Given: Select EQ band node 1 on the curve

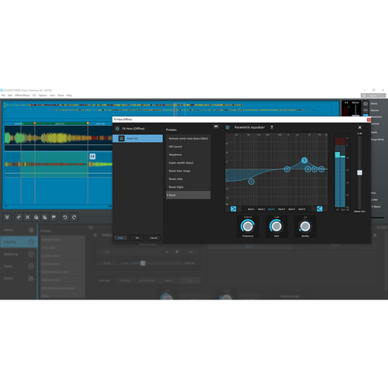Looking at the screenshot, I should [x=251, y=182].
